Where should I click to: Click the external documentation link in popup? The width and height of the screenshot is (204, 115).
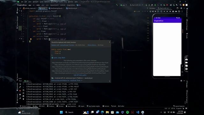point(67,80)
